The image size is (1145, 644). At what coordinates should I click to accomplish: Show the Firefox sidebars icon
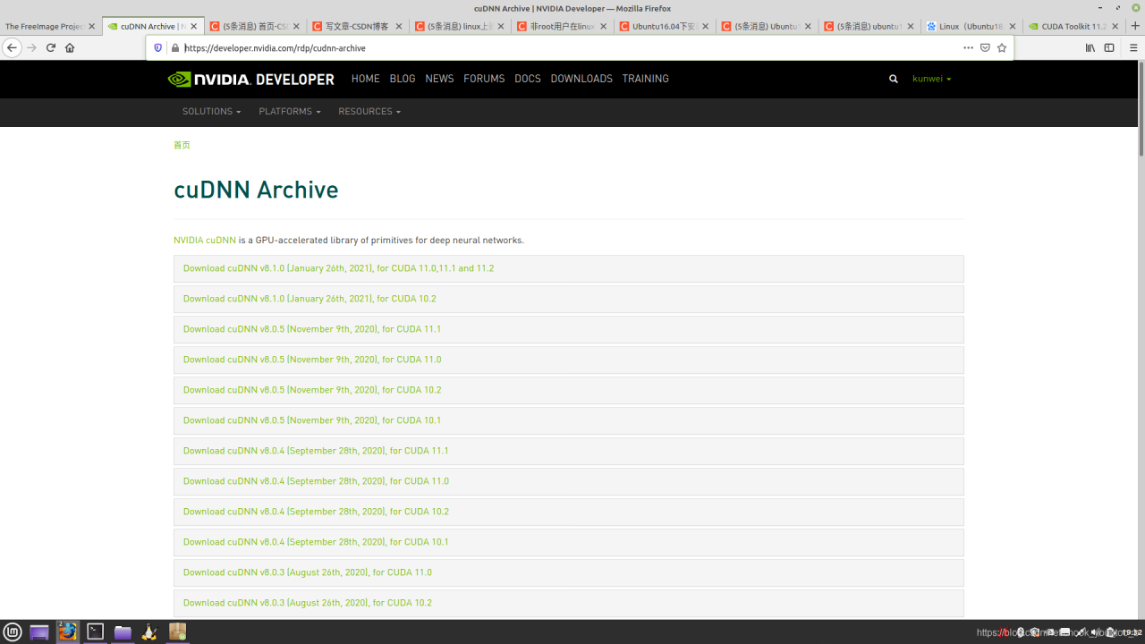[1109, 47]
